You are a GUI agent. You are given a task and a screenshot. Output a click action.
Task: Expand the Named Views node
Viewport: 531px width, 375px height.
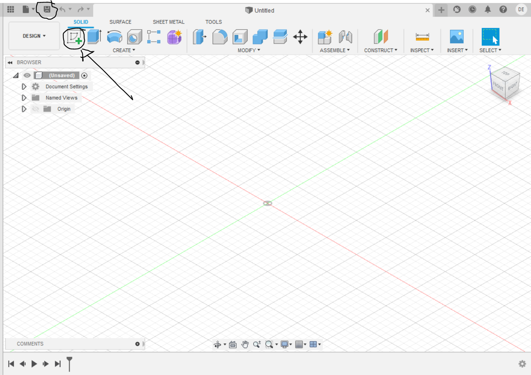point(24,98)
